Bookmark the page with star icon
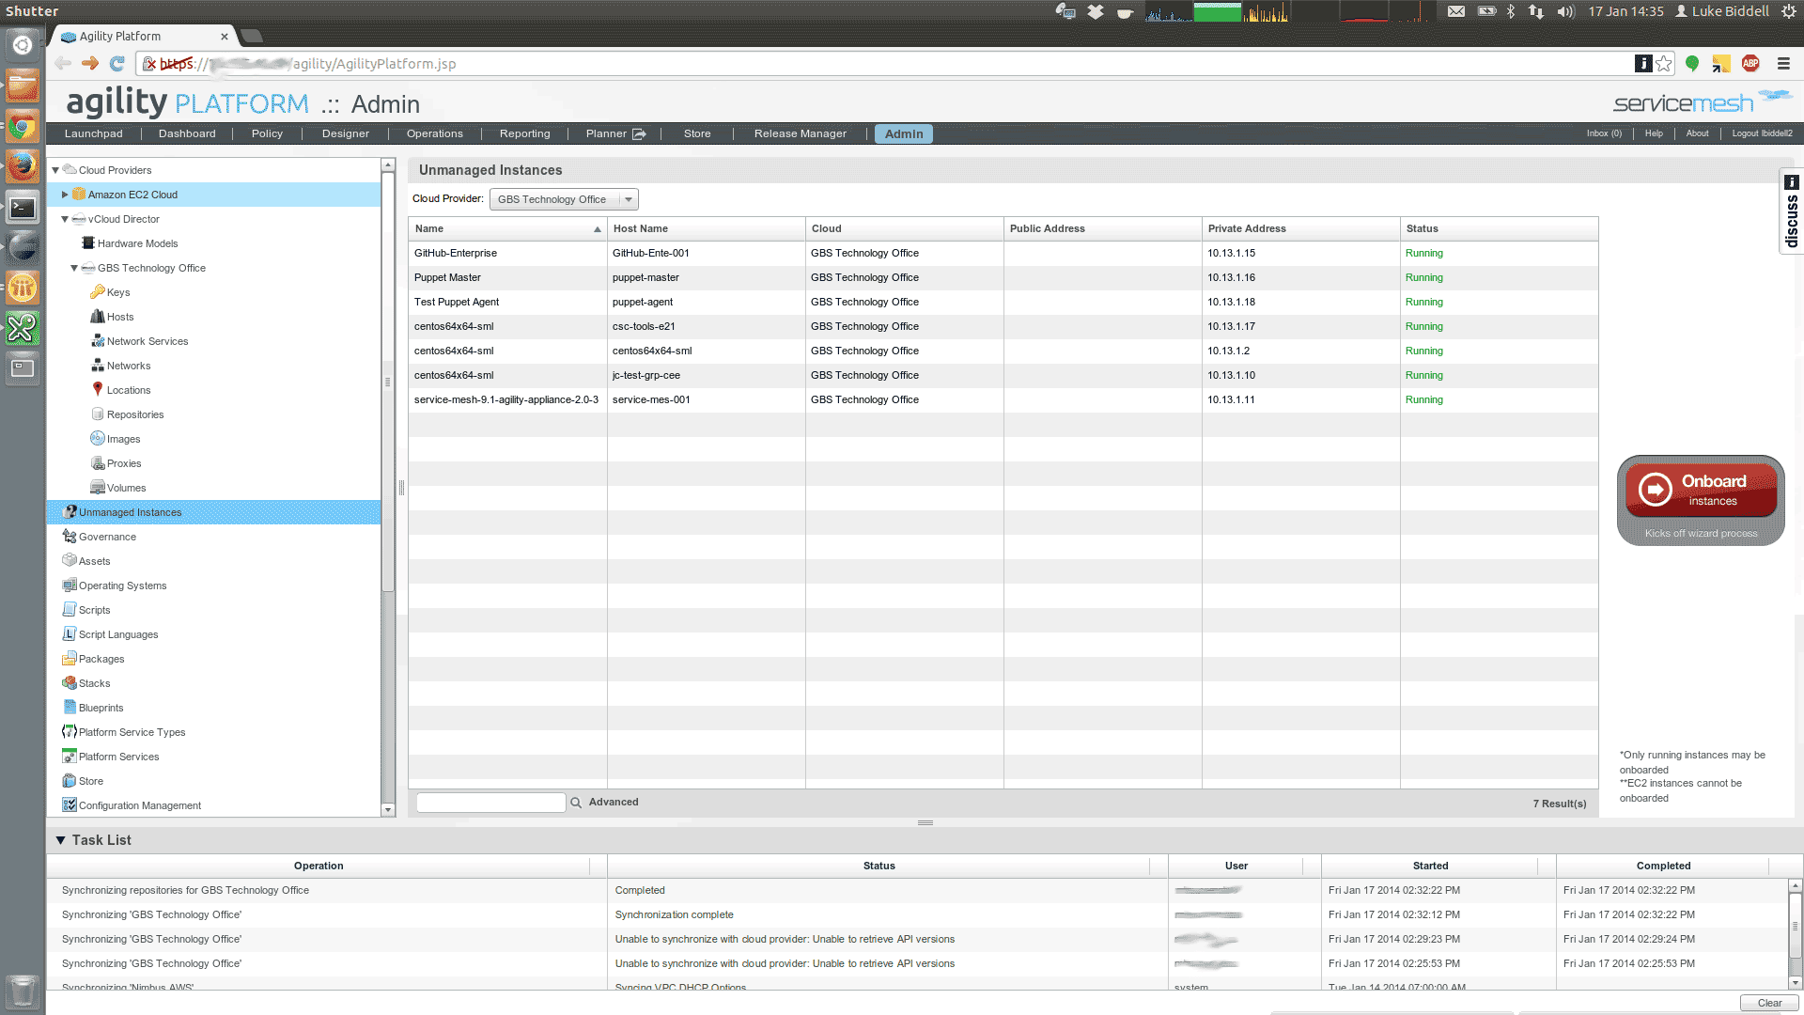The width and height of the screenshot is (1804, 1015). 1664,64
